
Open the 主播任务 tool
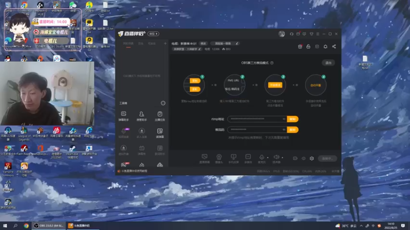[x=160, y=116]
